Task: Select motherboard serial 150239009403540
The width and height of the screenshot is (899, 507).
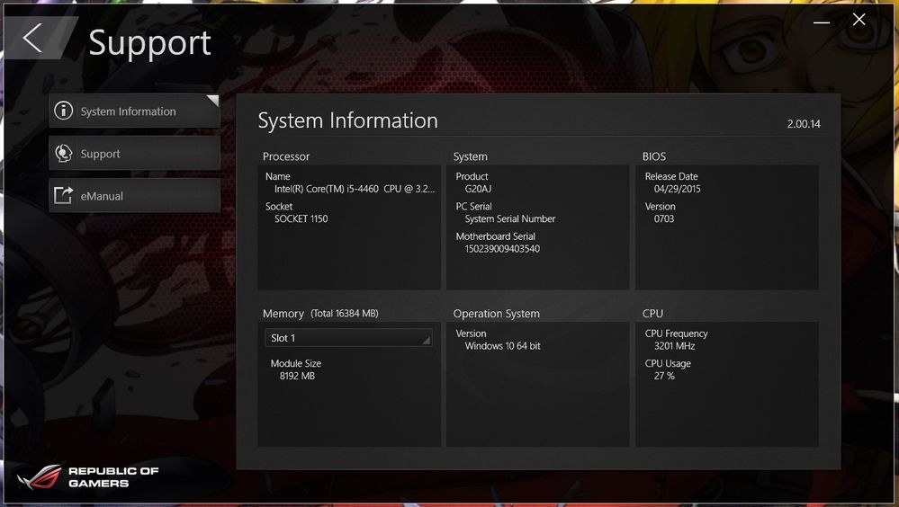Action: [x=502, y=249]
